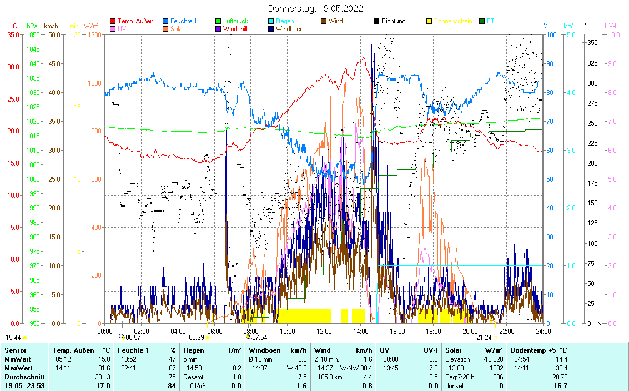
Task: Click the 21:24 sunset time marker
Action: point(484,338)
